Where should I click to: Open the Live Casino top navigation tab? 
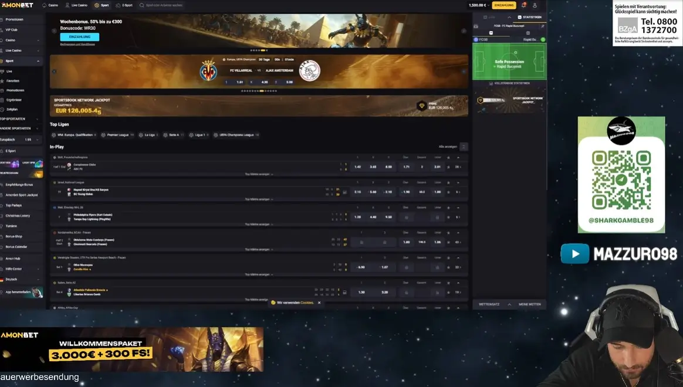click(x=76, y=5)
